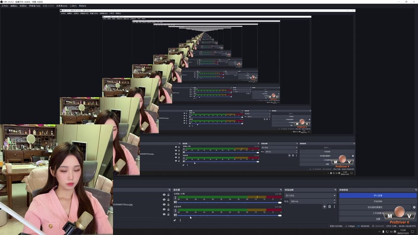Image resolution: width=418 pixels, height=235 pixels.
Task: Click the system tray volume icon
Action: point(391,231)
